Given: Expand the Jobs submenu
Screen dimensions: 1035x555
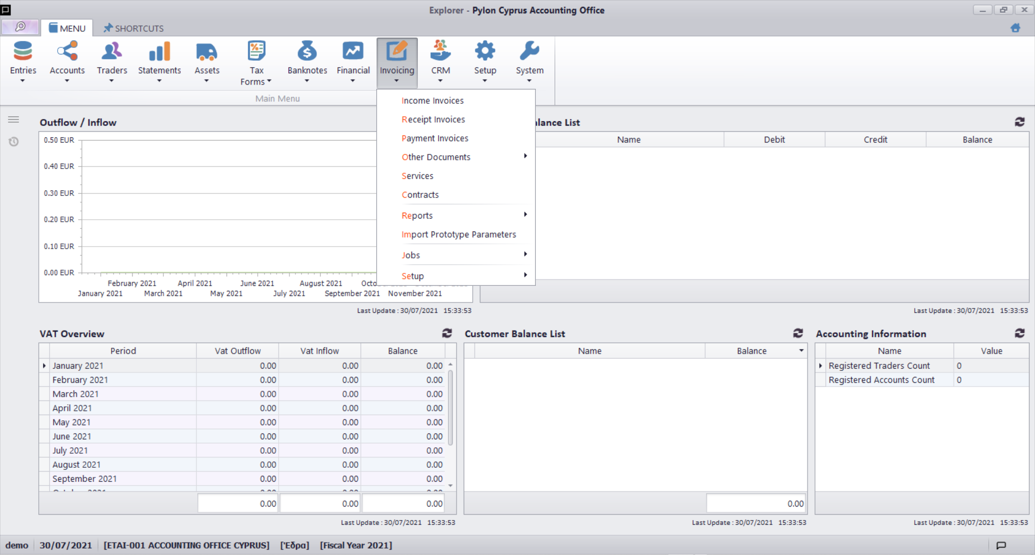Looking at the screenshot, I should (x=411, y=255).
